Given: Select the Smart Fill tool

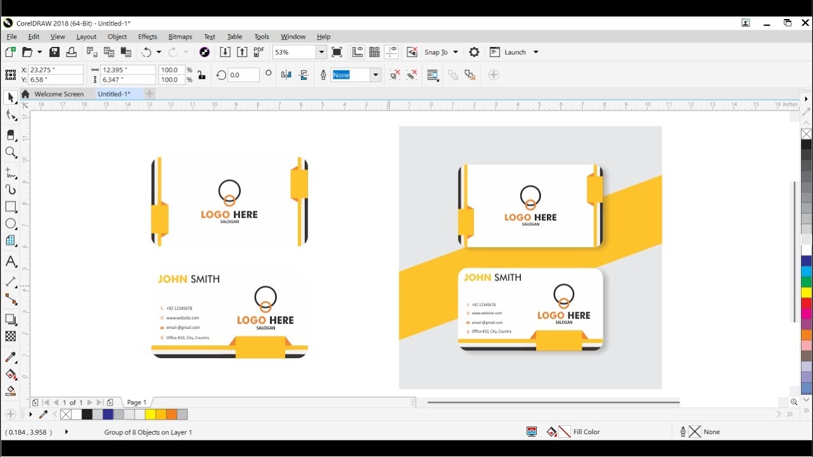Looking at the screenshot, I should tap(10, 391).
